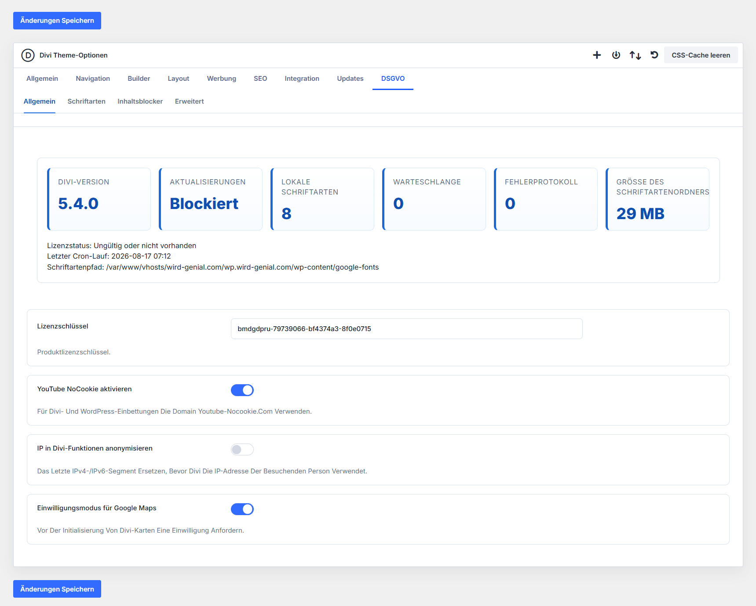
Task: Click the Divi-Version 5.4.0 card
Action: 99,199
